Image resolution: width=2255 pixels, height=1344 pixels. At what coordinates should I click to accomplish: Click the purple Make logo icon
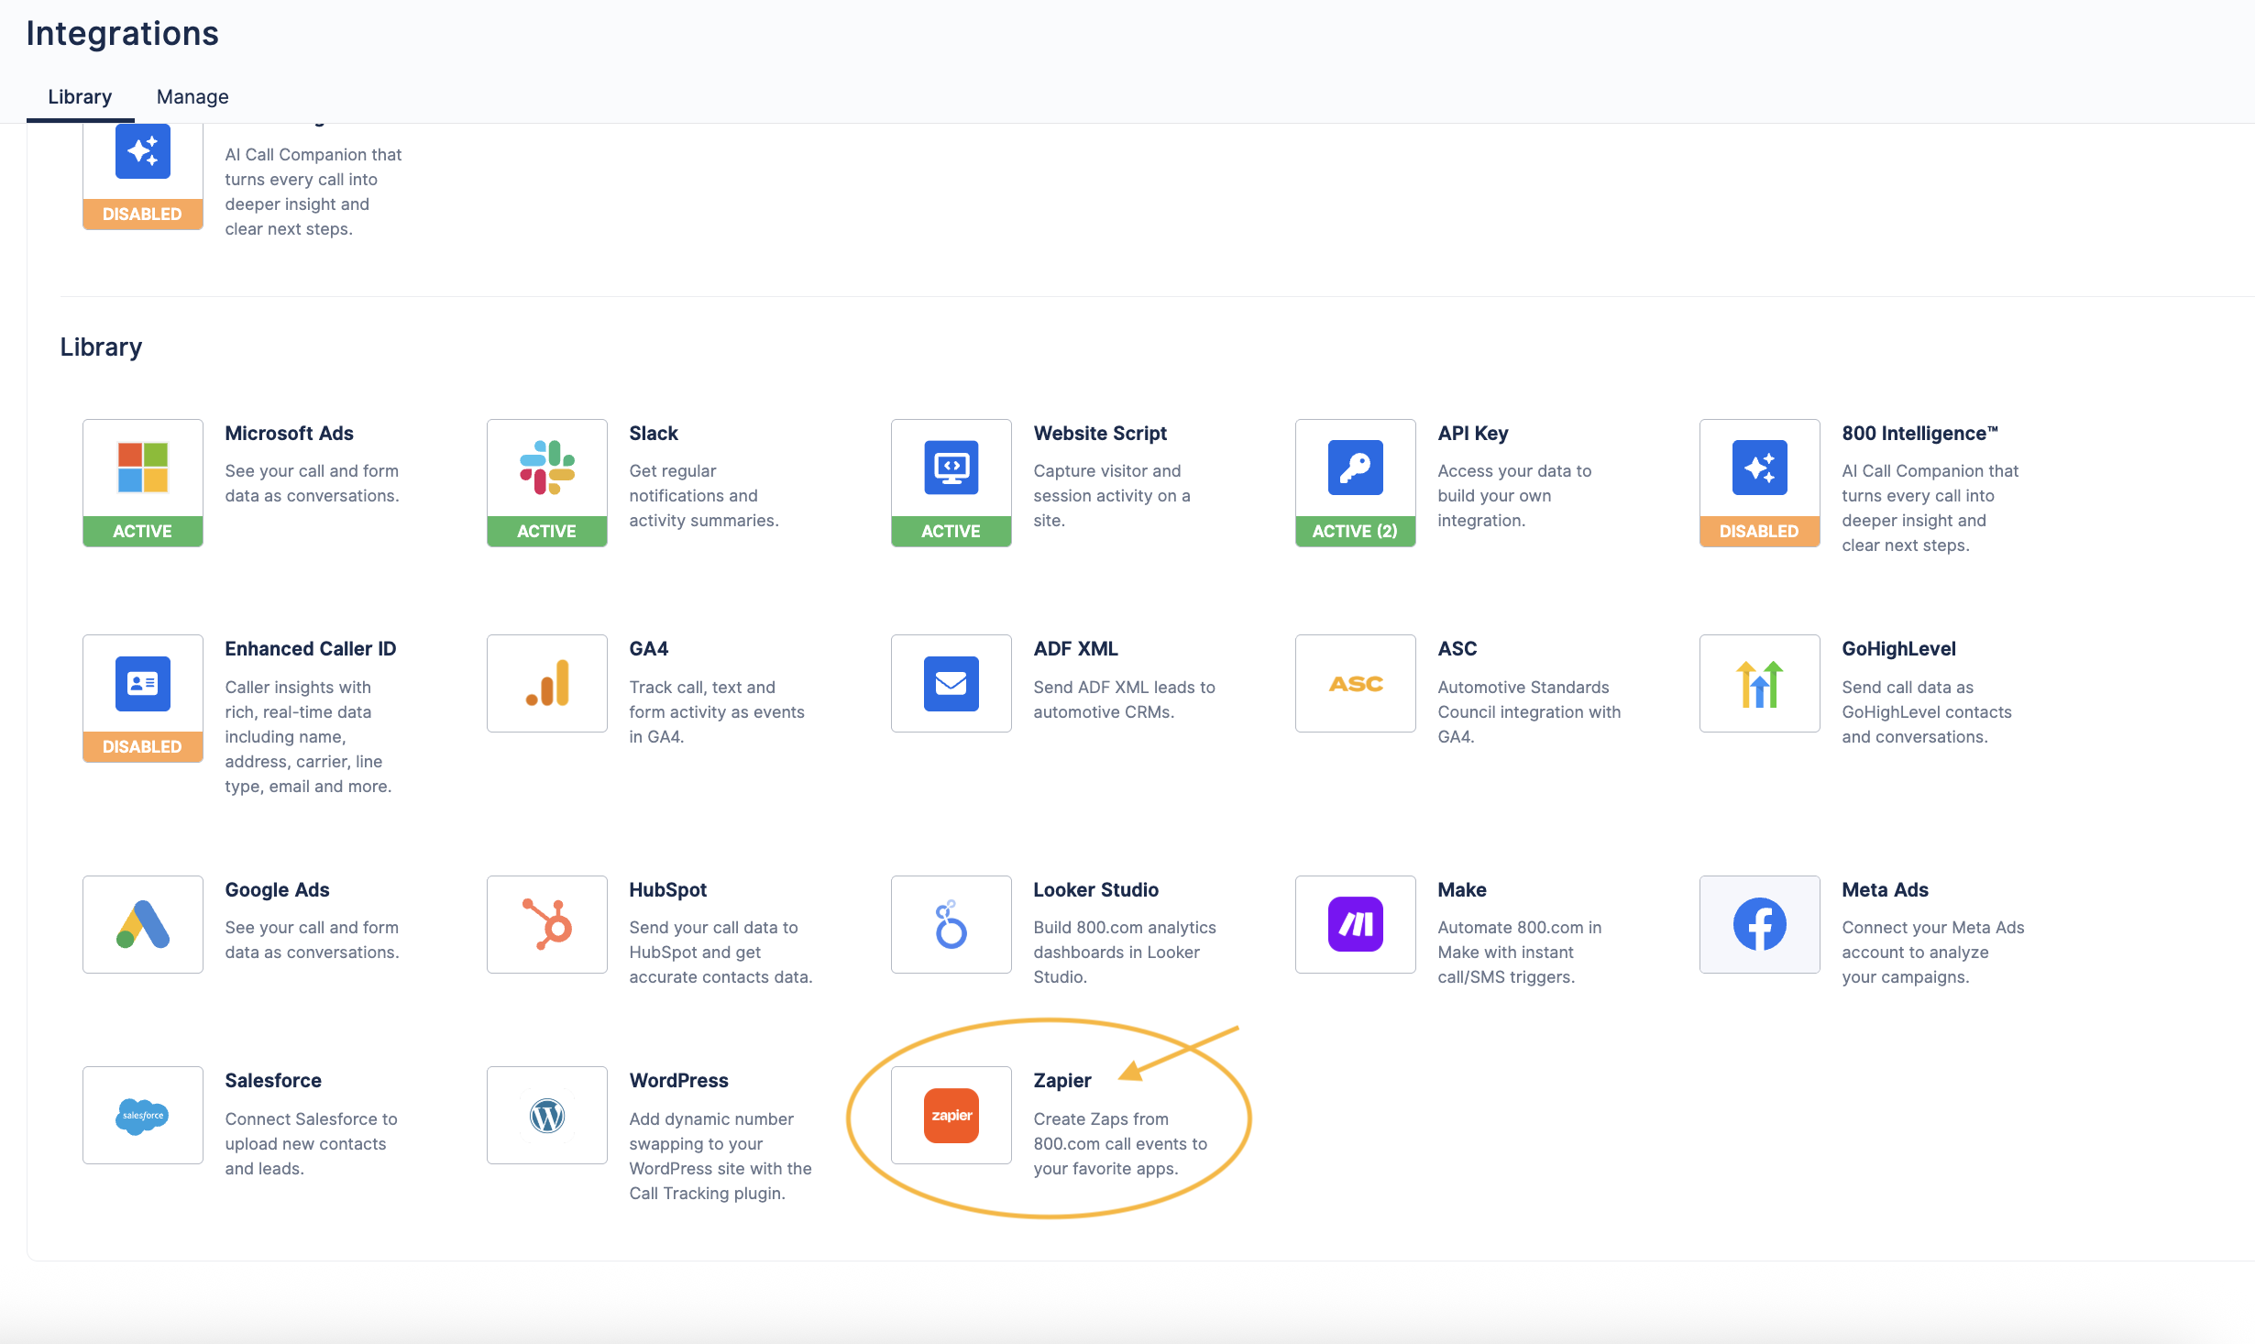(1356, 924)
